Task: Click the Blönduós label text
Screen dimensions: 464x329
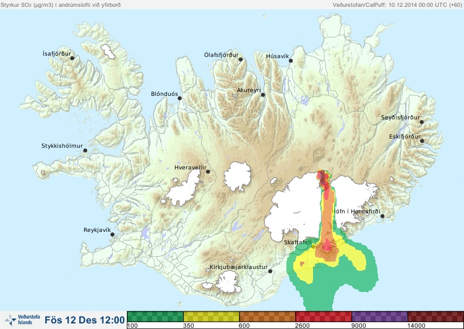Action: pos(165,94)
